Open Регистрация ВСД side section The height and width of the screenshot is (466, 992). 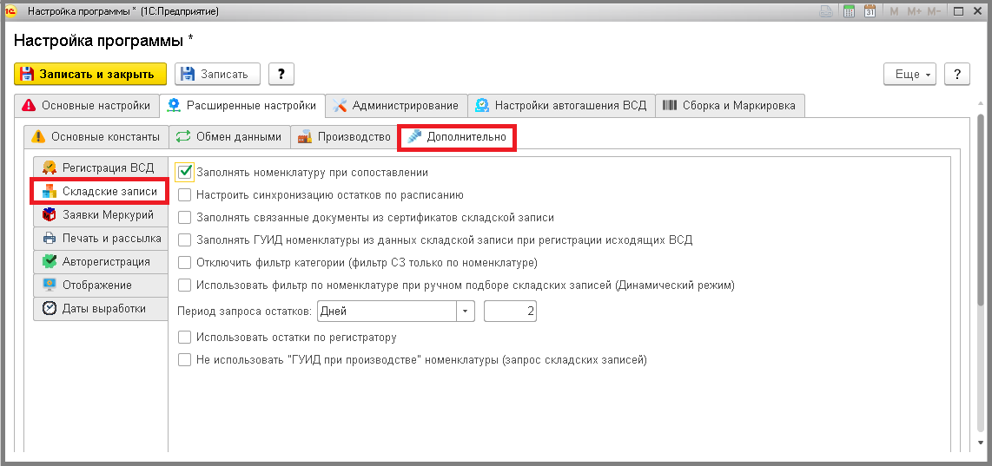100,167
